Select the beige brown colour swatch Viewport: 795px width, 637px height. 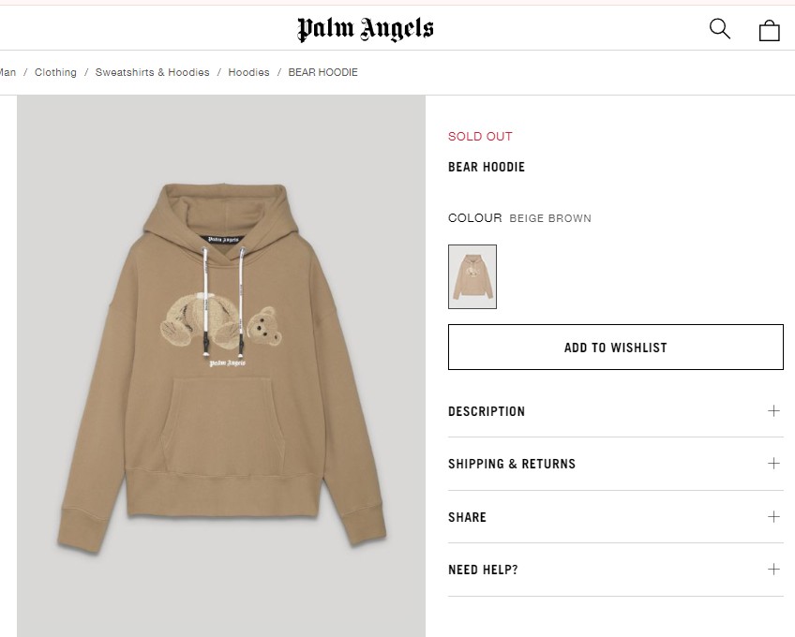tap(472, 276)
